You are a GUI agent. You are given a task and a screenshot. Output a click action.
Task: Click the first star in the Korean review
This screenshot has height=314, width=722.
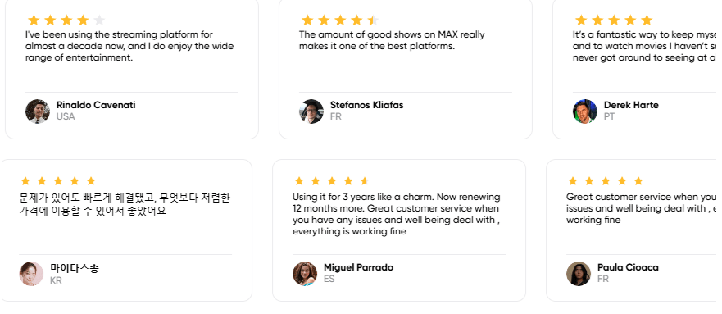click(25, 181)
